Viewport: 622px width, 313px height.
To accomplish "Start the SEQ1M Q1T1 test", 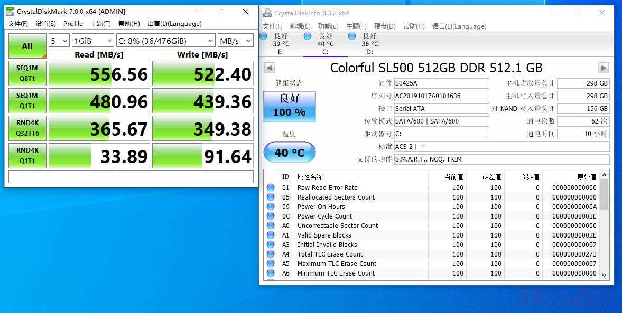I will pyautogui.click(x=27, y=101).
